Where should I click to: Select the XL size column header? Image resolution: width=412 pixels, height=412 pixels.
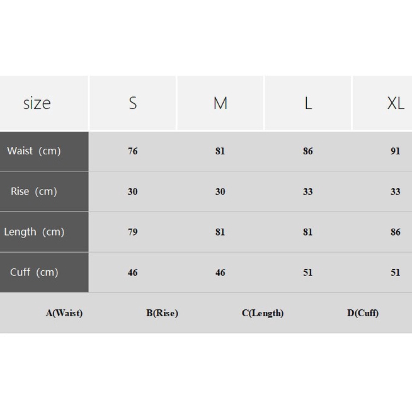pyautogui.click(x=395, y=103)
